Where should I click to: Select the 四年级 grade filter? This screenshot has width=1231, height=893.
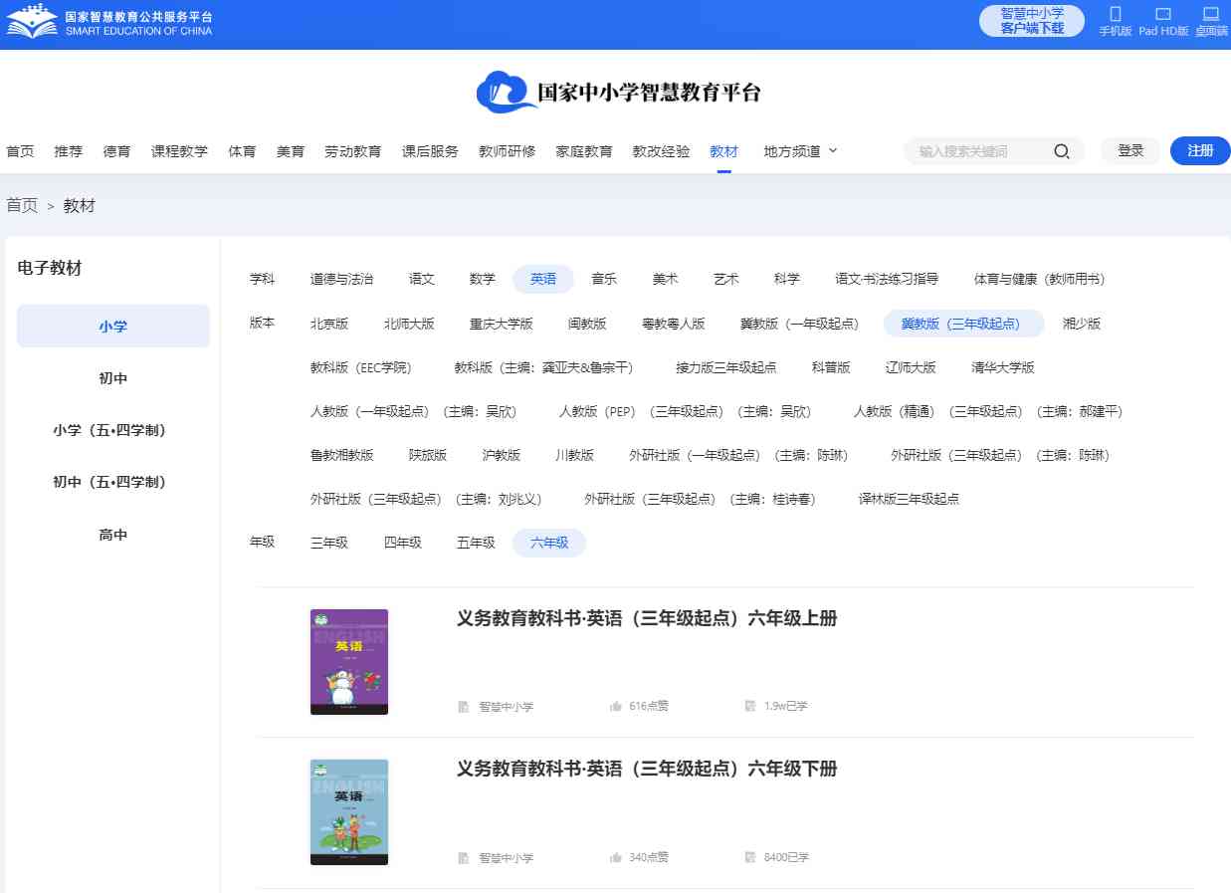coord(403,543)
